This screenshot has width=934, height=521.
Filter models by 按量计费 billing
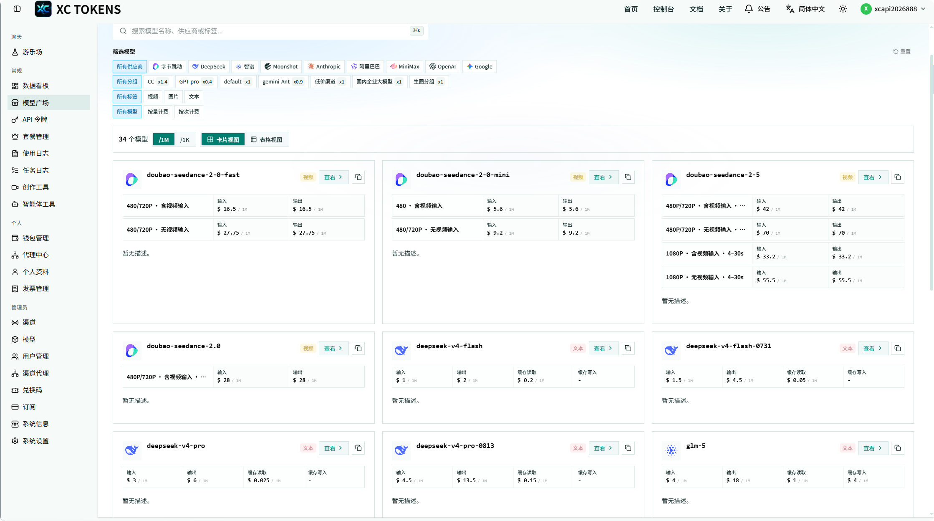(158, 111)
